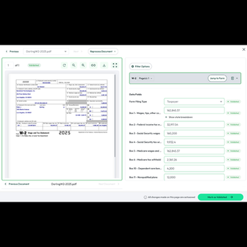Click the DarlingW2-2025.pdf filename below viewer
Image resolution: width=247 pixels, height=247 pixels.
click(x=64, y=184)
